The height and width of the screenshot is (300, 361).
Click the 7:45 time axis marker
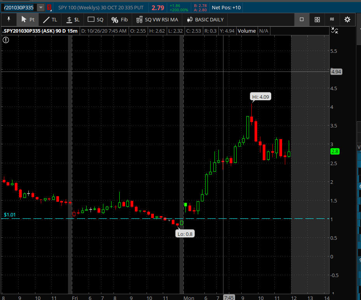tap(229, 298)
